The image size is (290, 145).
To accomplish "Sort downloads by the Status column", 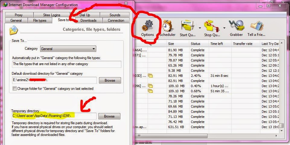I will pyautogui.click(x=199, y=44).
